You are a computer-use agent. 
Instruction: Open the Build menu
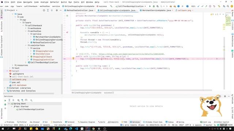(x=64, y=2)
